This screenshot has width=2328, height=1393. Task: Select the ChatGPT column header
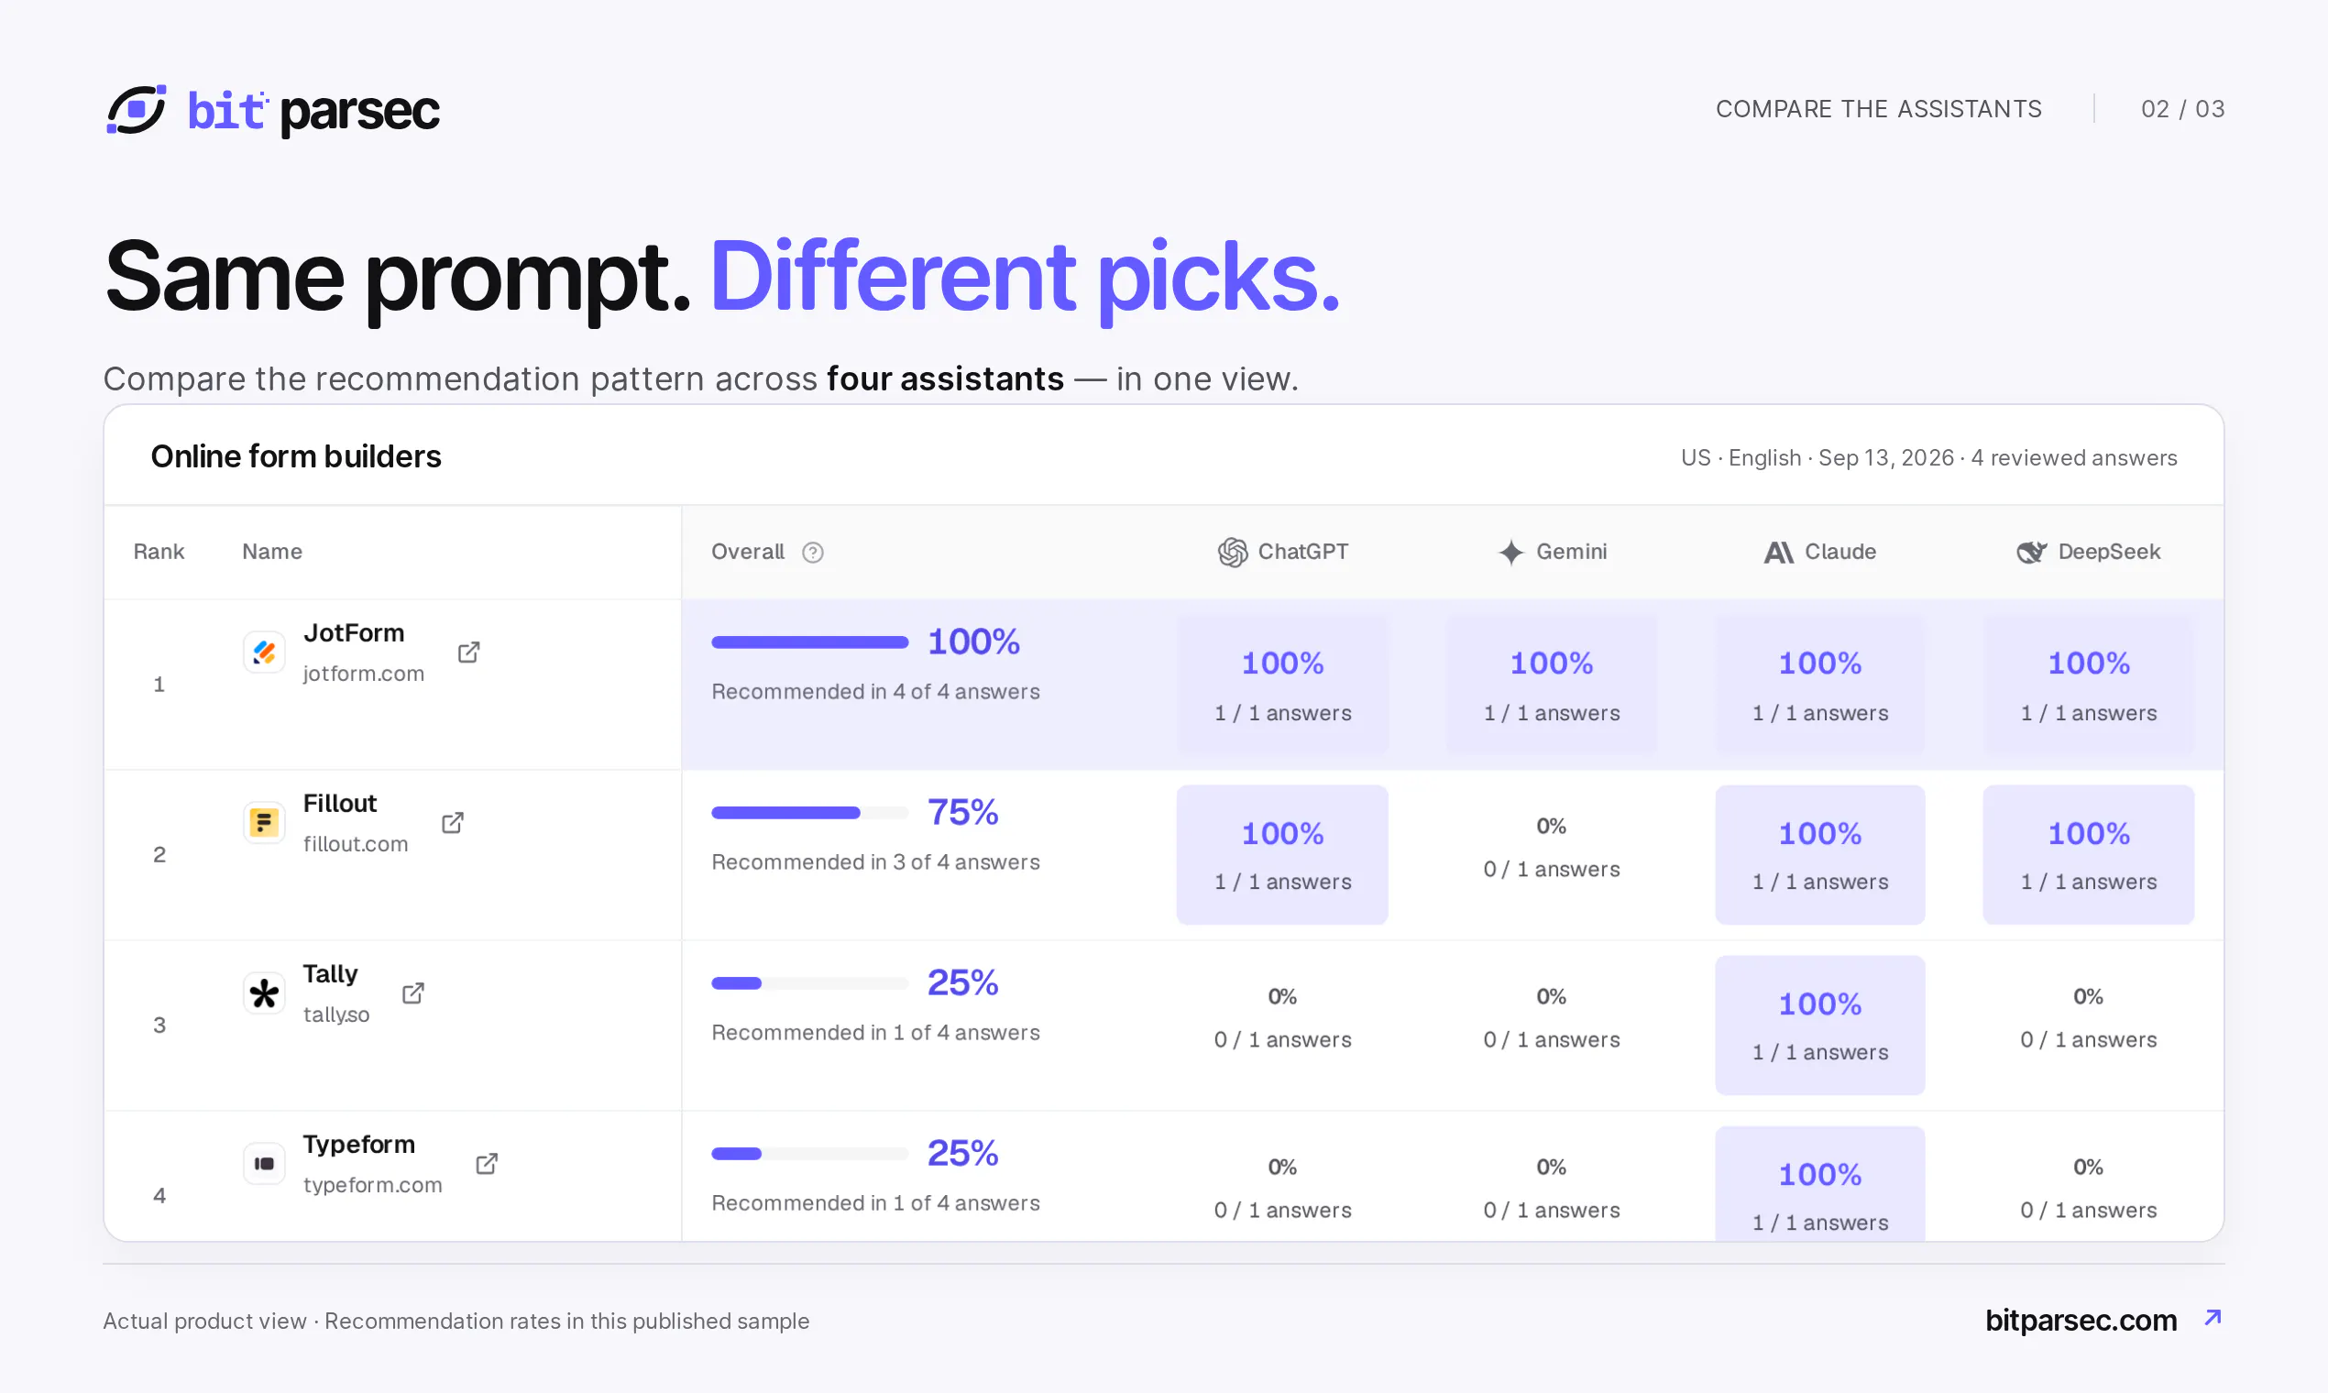pos(1282,552)
